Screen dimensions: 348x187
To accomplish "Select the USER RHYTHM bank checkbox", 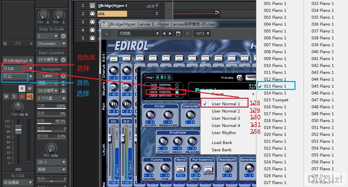I will pos(177,96).
